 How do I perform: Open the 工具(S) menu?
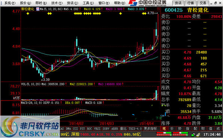[x=88, y=3]
